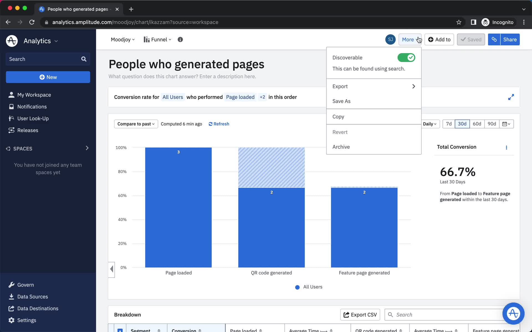Expand the Export submenu arrow
This screenshot has width=532, height=332.
[414, 86]
